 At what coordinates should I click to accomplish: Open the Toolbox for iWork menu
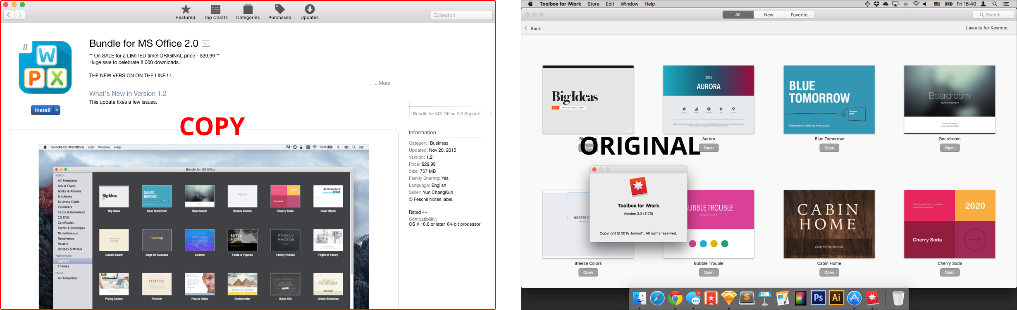click(x=560, y=4)
